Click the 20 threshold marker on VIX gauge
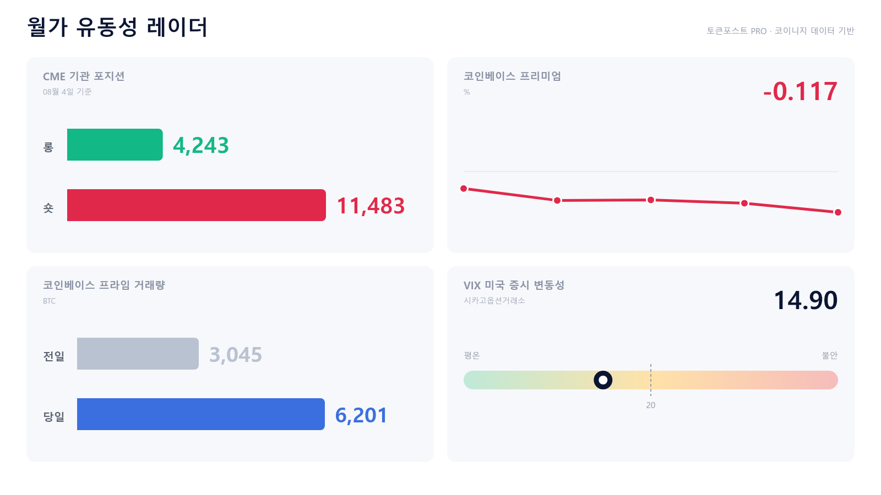This screenshot has height=495, width=881. (651, 405)
